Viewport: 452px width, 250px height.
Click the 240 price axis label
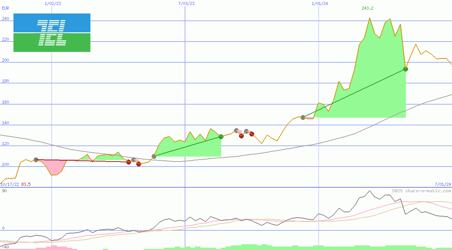(5, 18)
